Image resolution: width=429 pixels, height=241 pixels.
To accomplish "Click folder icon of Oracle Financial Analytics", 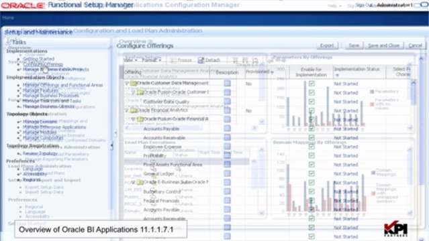I will point(134,110).
